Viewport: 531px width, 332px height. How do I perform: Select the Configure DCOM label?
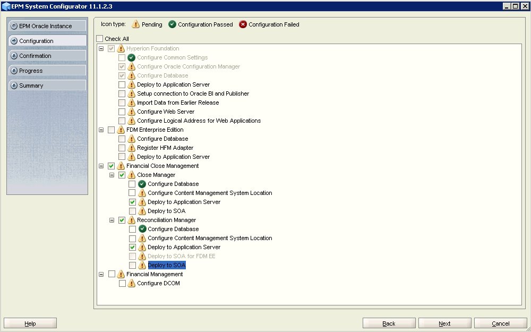(x=158, y=283)
